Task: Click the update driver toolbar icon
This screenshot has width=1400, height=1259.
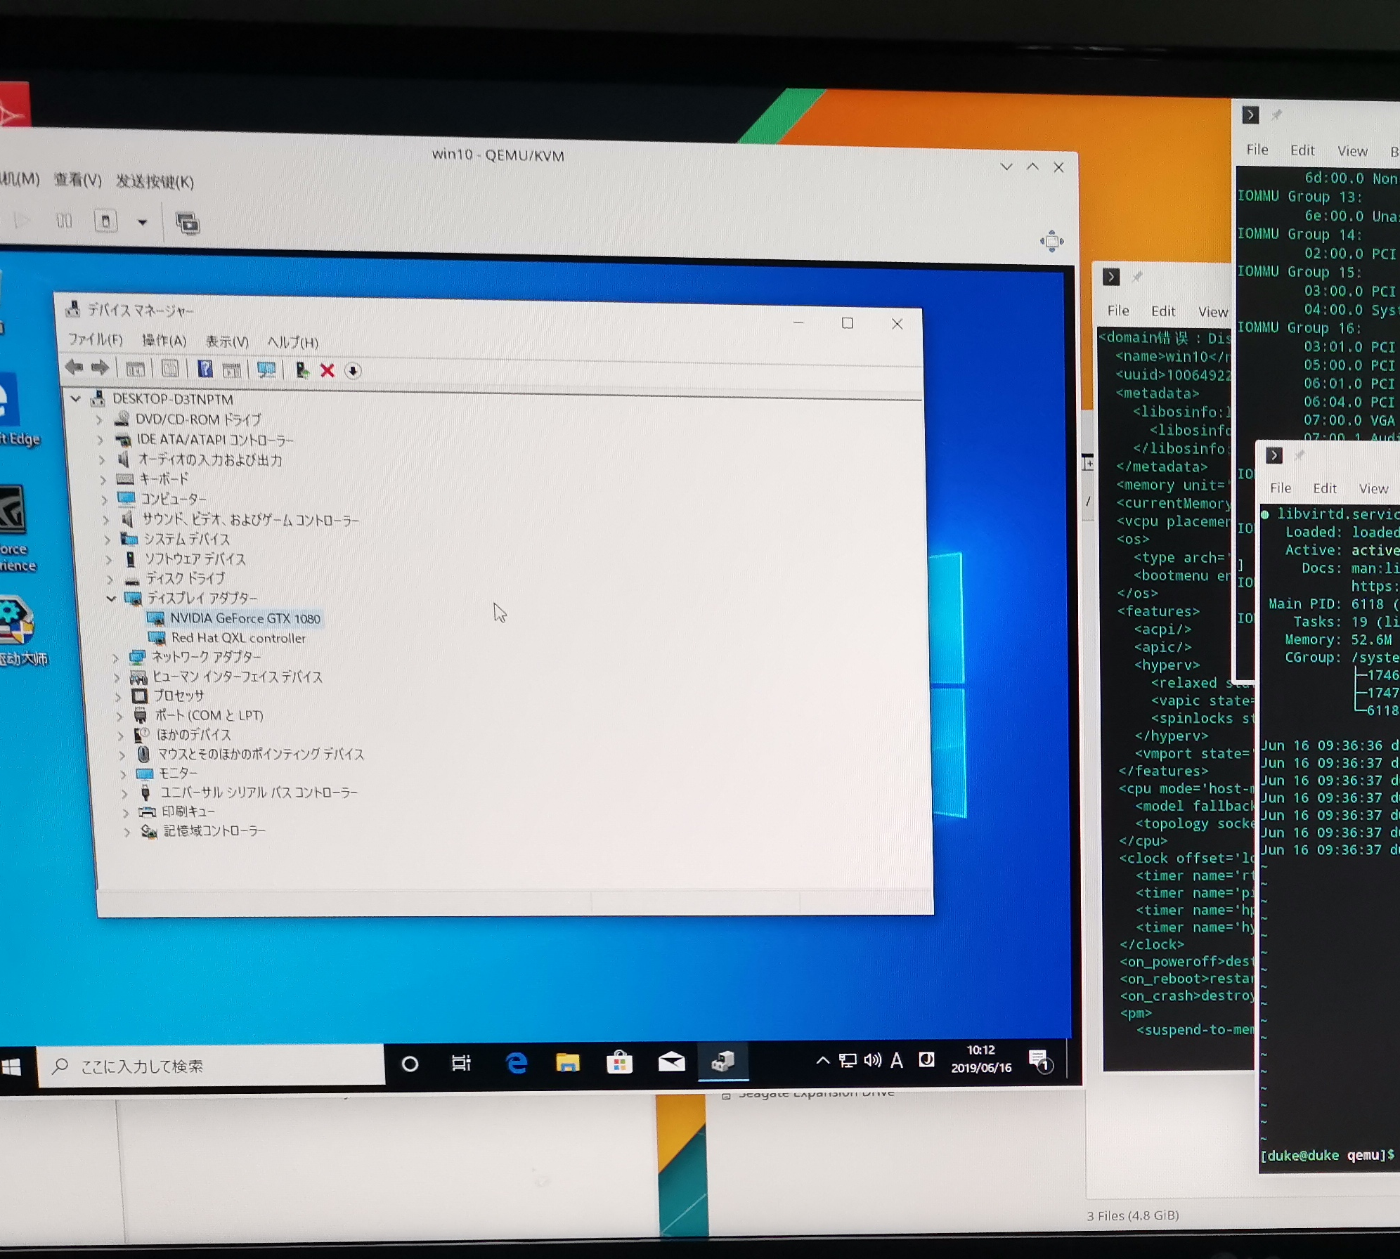Action: click(x=302, y=370)
